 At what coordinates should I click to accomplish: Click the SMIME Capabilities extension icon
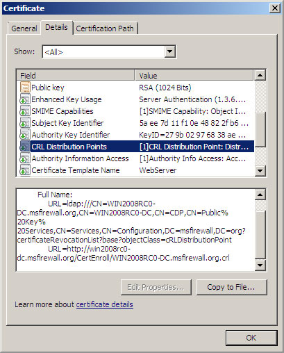pos(25,111)
